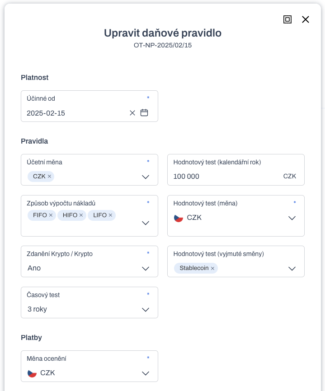Click the Czech flag in Hodnotový test (měna)
The image size is (325, 391).
[x=179, y=218]
